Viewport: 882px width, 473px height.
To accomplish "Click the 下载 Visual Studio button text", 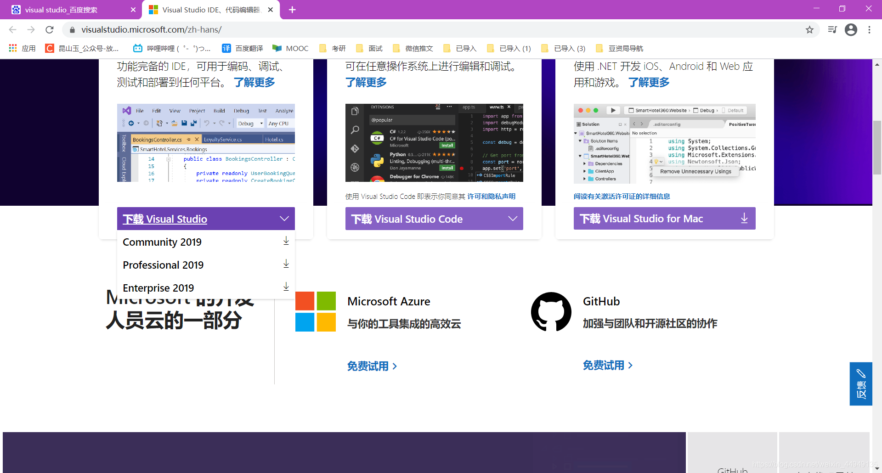I will click(165, 219).
